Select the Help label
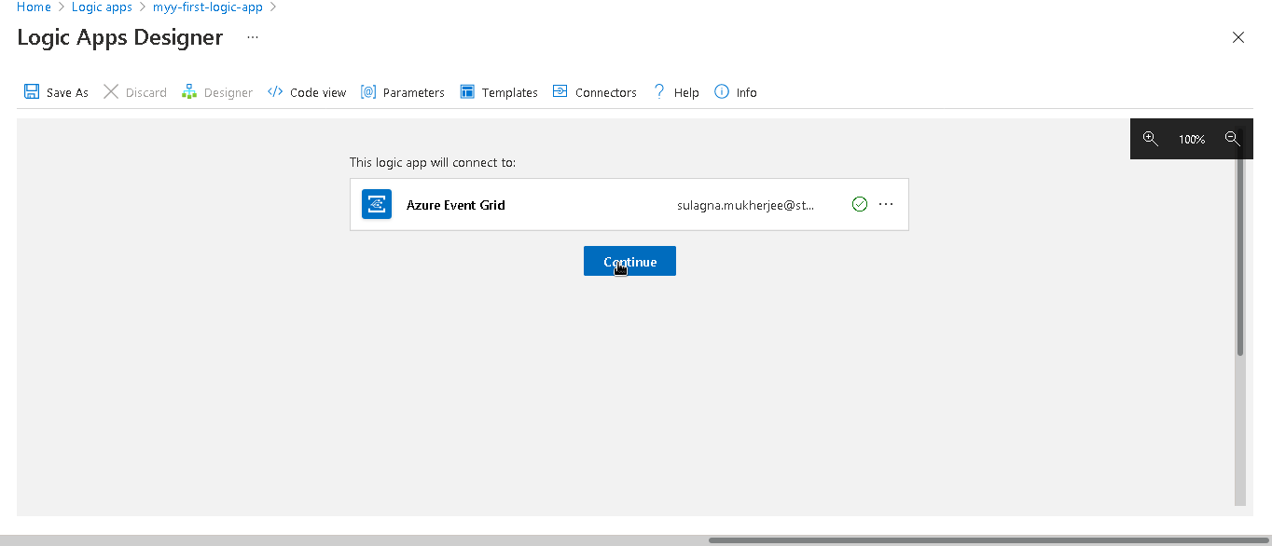This screenshot has width=1272, height=546. point(686,92)
